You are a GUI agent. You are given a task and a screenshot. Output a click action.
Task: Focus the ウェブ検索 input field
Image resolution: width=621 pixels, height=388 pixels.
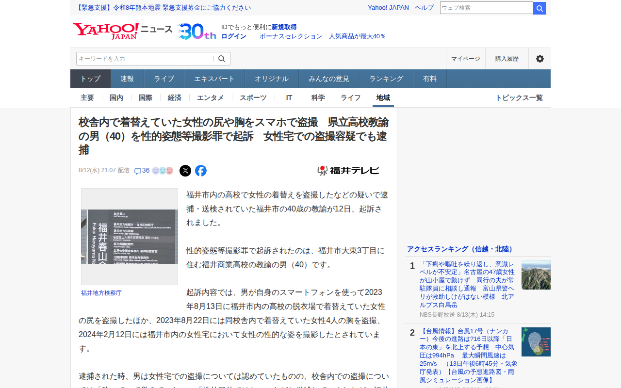[487, 8]
